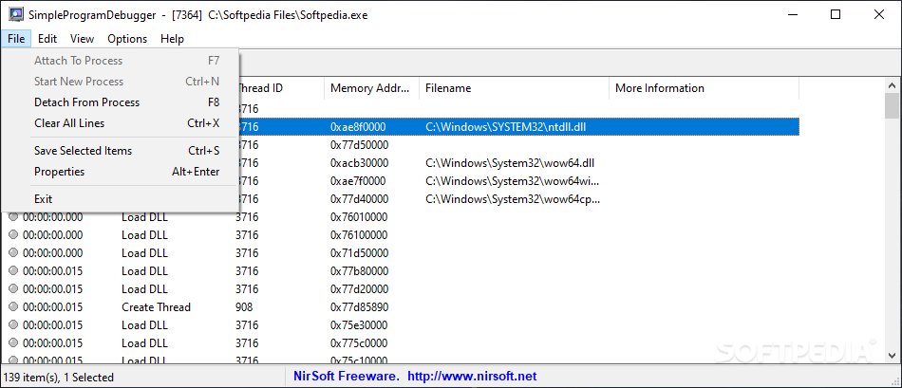Maximize the SimpleProgramDebugger window
902x388 pixels.
tap(836, 15)
